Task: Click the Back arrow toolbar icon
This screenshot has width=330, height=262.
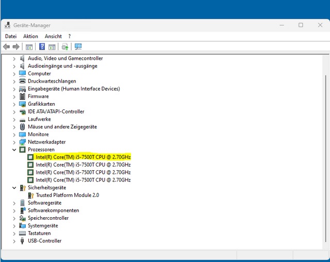Action: [7, 47]
